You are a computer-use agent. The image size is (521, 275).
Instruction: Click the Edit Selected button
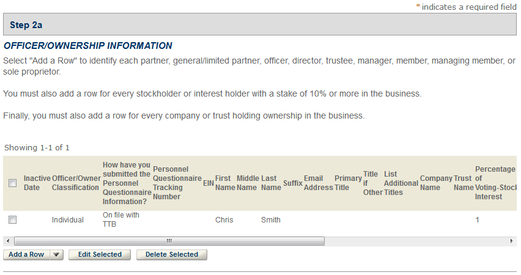point(100,255)
